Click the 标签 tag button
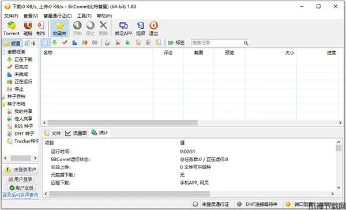This screenshot has width=346, height=210. coord(176,43)
